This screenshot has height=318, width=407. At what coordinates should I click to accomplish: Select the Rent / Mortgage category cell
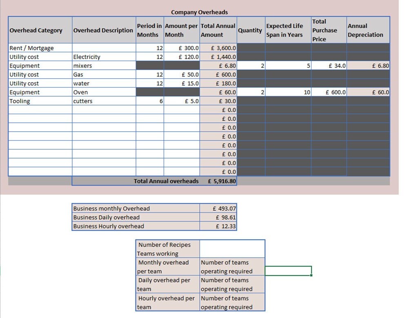click(x=40, y=48)
